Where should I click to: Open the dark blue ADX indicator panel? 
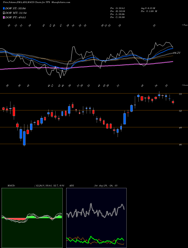point(96,218)
